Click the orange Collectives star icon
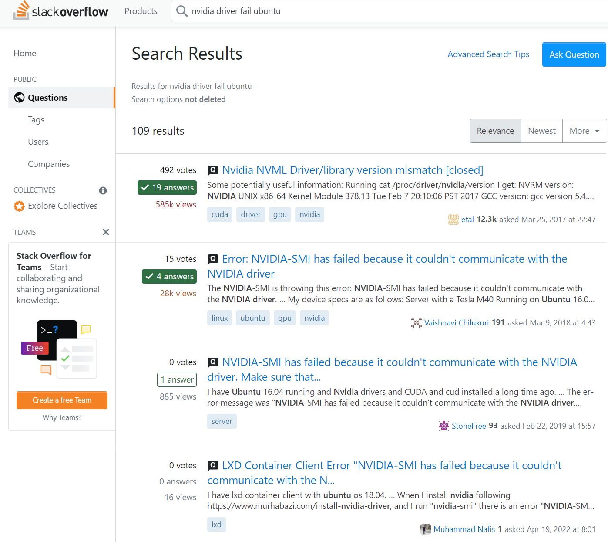608x542 pixels. (x=19, y=206)
